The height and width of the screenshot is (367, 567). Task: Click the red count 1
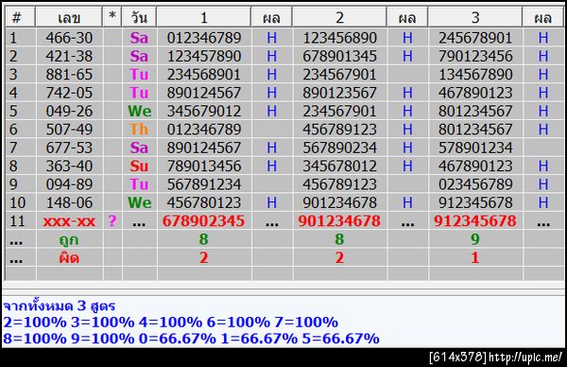[x=475, y=257]
